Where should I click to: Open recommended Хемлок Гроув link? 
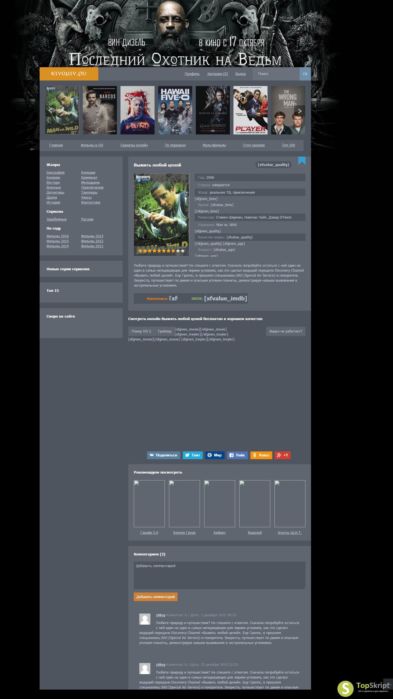coord(184,533)
